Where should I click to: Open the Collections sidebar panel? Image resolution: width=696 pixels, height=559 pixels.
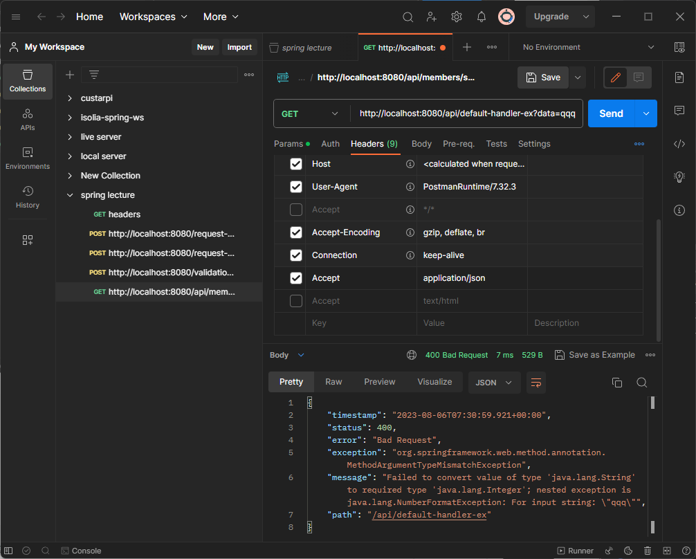pyautogui.click(x=28, y=81)
